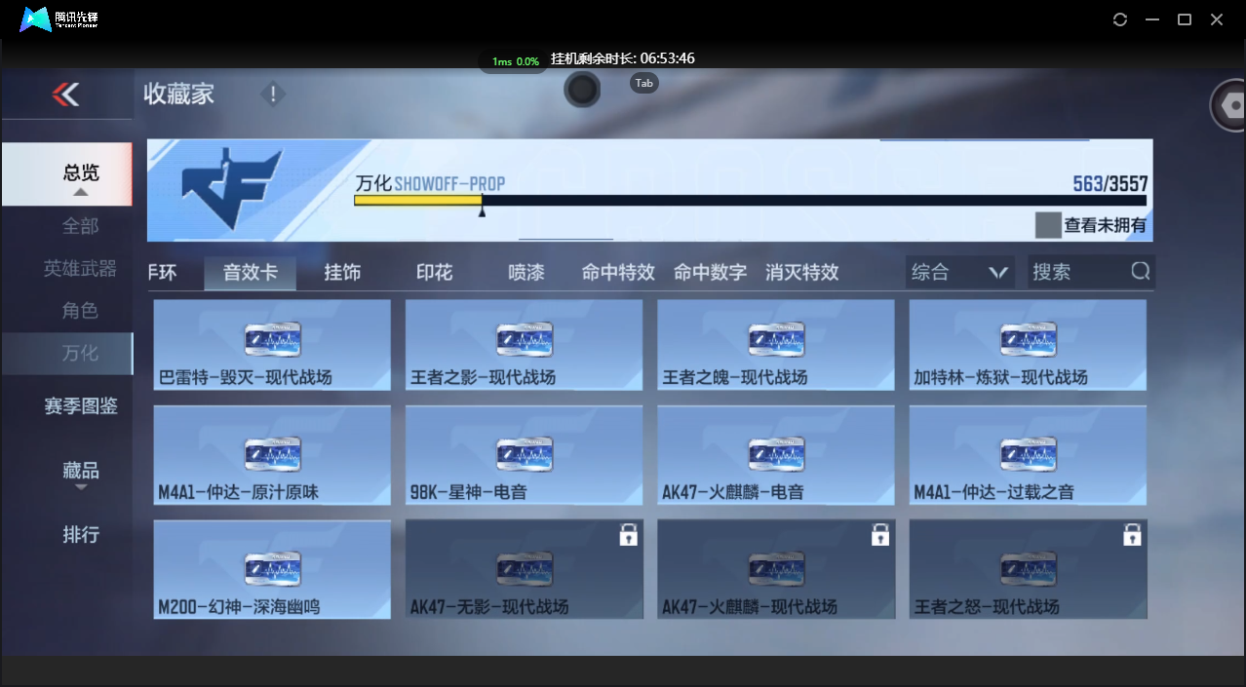The height and width of the screenshot is (687, 1246).
Task: Open the sound card icon for 王者之影-现代战场
Action: point(525,339)
